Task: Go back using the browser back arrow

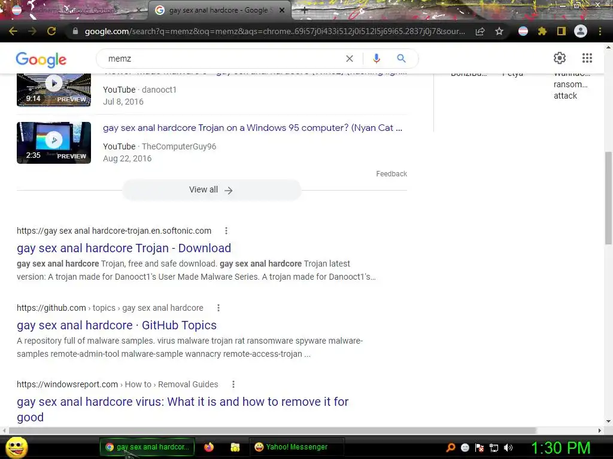Action: point(13,31)
